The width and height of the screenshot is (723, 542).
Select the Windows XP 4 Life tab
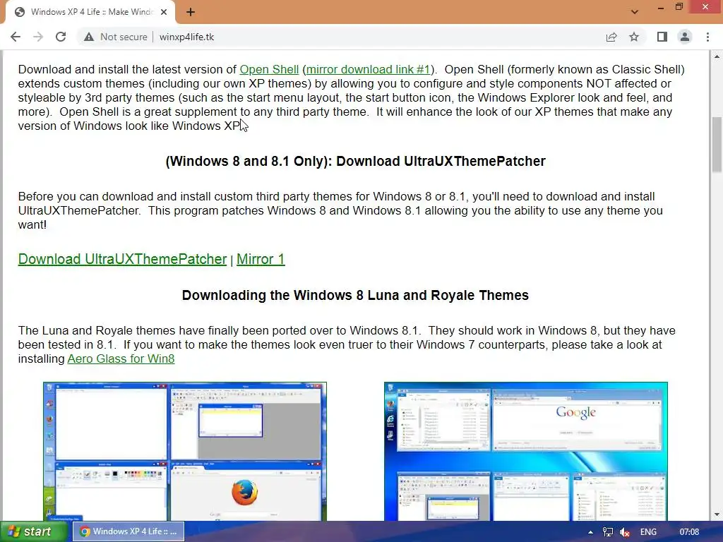pos(90,12)
